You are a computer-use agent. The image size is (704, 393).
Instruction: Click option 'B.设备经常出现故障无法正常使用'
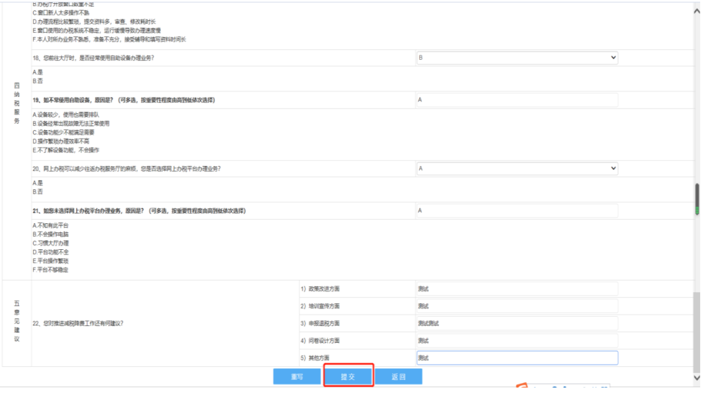71,124
